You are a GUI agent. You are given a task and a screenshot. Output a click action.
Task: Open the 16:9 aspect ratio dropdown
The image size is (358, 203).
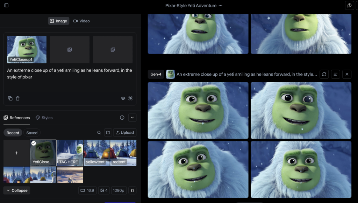point(87,190)
